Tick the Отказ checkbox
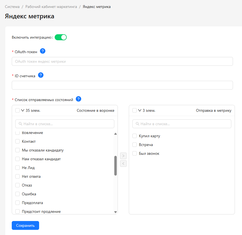The height and width of the screenshot is (235, 242). pyautogui.click(x=18, y=185)
